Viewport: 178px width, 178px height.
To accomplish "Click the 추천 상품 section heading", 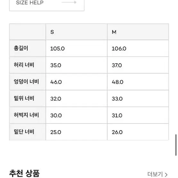I will pyautogui.click(x=24, y=173).
